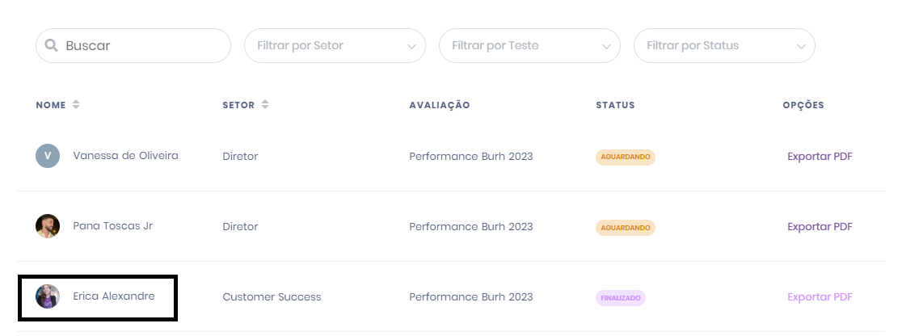Click the search magnifier icon

click(x=51, y=45)
